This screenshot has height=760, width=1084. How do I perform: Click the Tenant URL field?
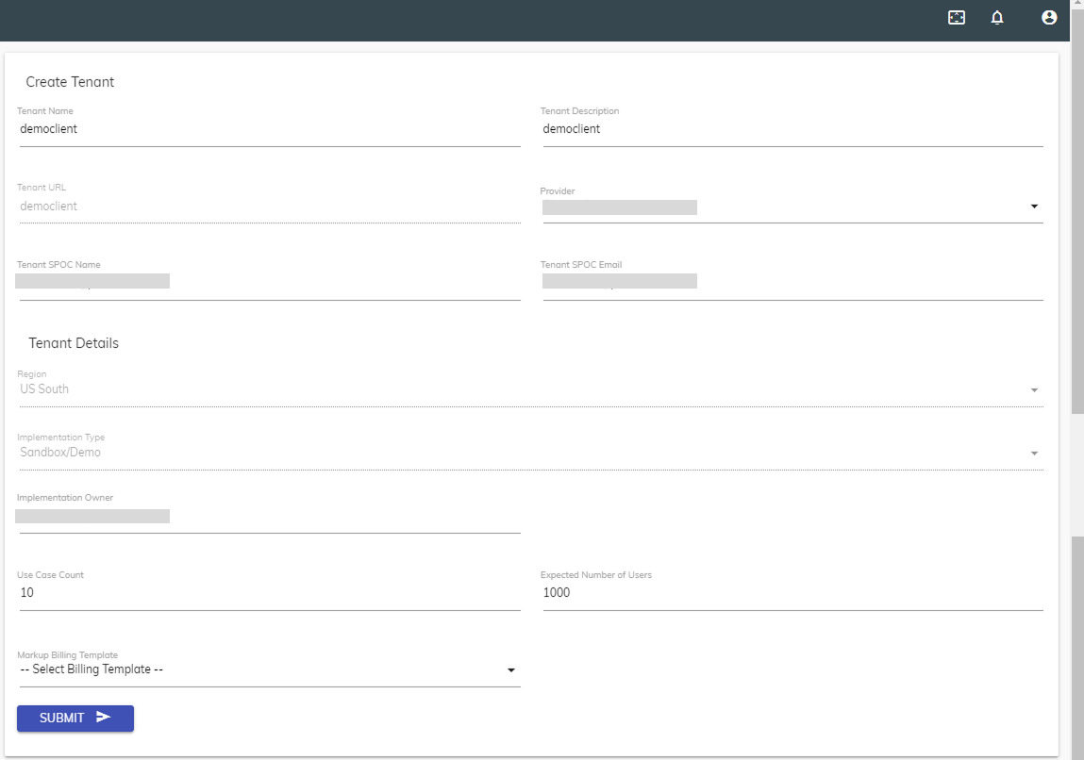coord(269,207)
